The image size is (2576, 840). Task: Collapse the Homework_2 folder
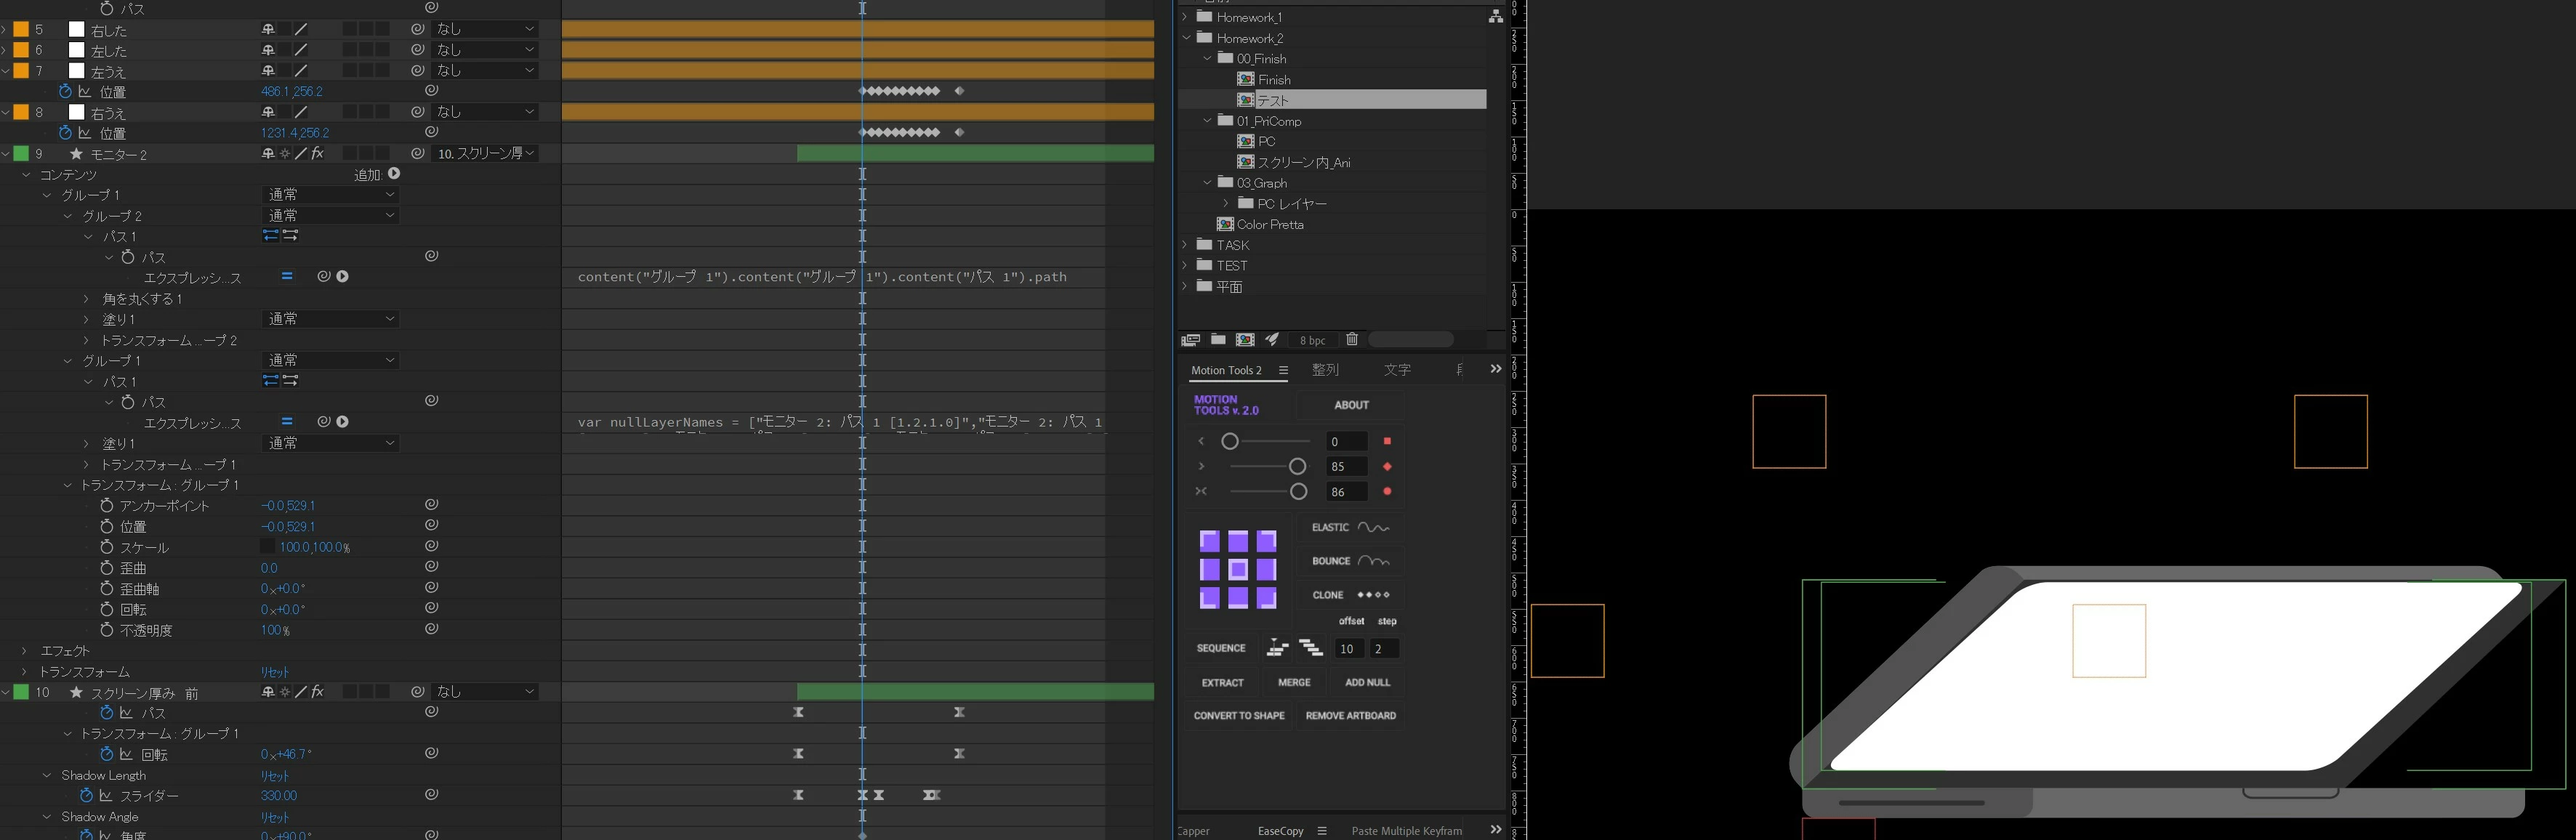pyautogui.click(x=1187, y=38)
